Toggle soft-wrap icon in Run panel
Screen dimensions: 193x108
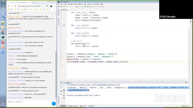[x=64, y=90]
